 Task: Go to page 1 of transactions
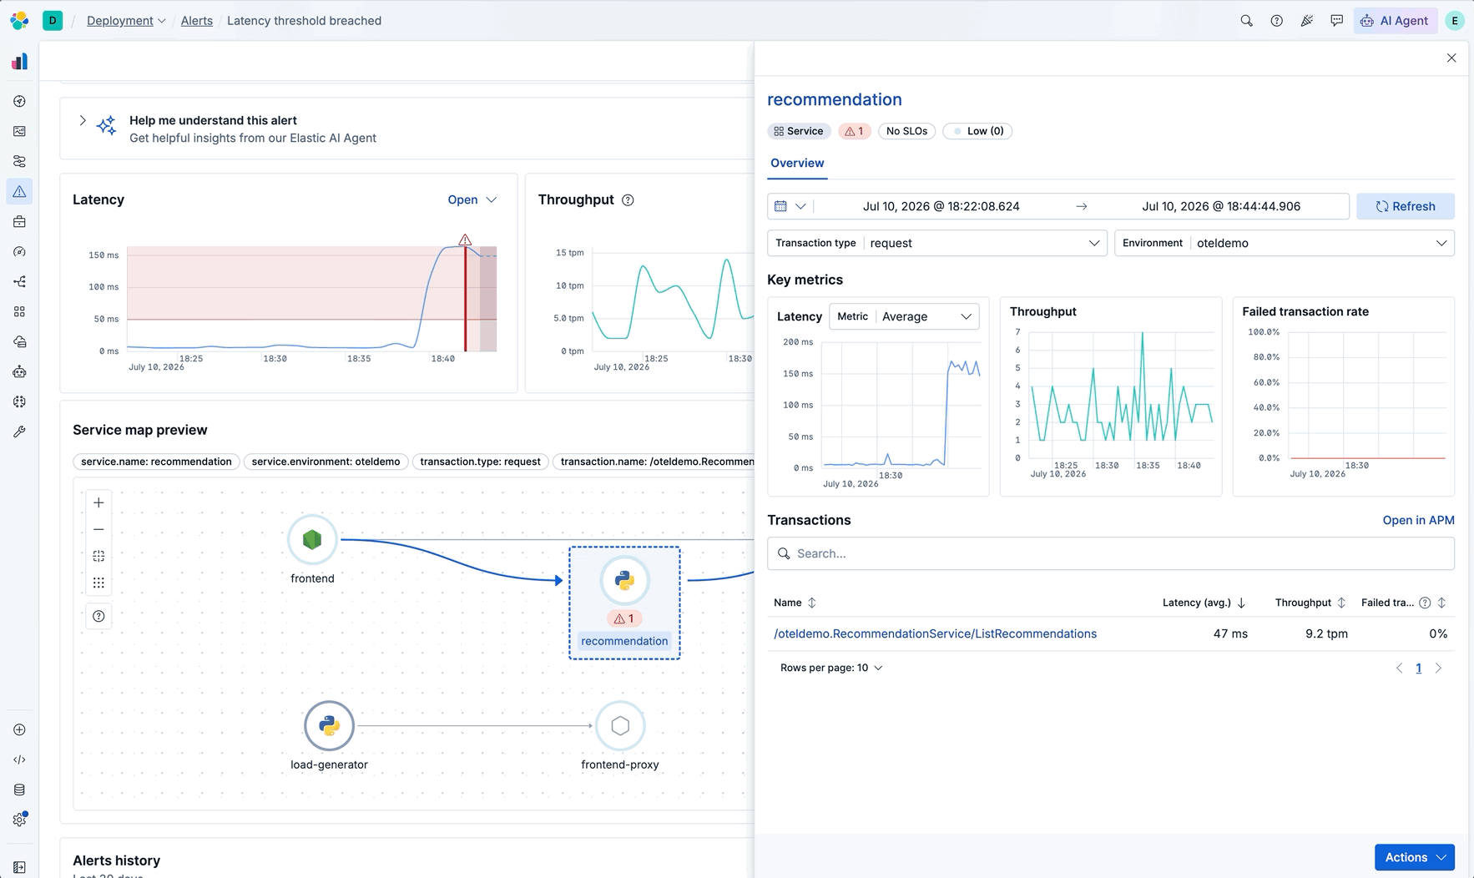click(1418, 668)
